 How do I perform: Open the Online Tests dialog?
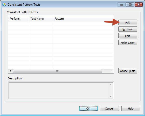click(128, 71)
